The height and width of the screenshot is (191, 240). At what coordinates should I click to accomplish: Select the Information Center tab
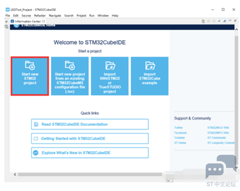point(28,21)
